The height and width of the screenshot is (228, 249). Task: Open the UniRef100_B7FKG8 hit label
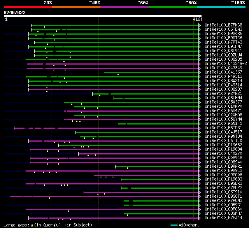223,25
